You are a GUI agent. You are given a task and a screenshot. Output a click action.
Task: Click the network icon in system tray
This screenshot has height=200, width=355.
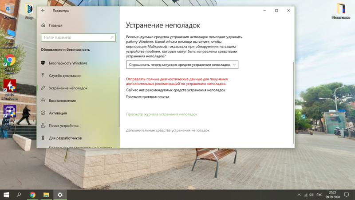306,195
